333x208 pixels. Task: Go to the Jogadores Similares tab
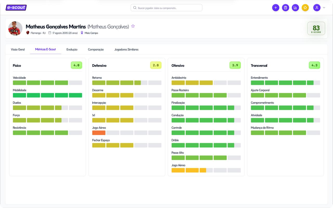click(126, 49)
